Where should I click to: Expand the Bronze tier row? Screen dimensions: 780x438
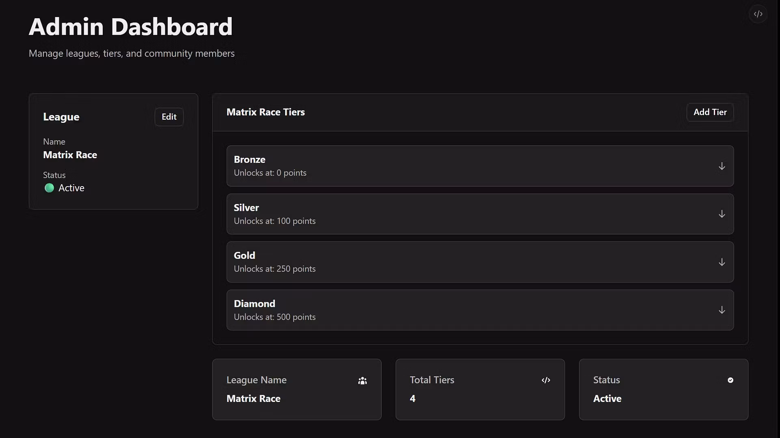479,166
